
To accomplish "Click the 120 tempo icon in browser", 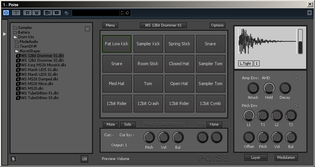I will (x=84, y=159).
